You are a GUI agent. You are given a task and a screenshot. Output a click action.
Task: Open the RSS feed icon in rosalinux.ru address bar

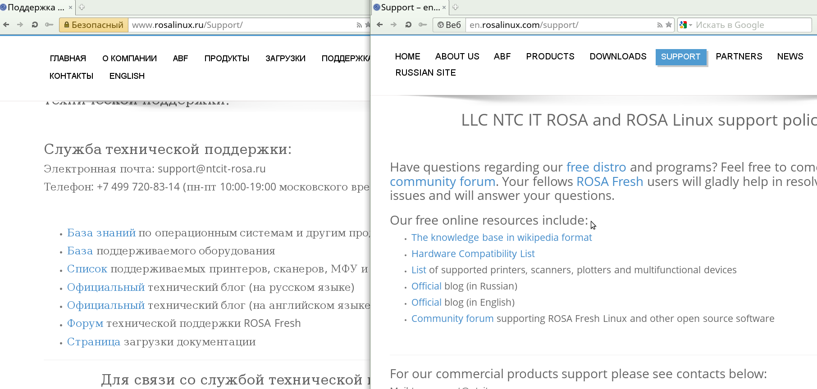[359, 25]
